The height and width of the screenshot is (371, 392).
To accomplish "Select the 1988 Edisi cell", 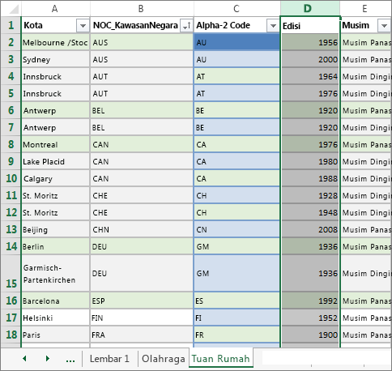I will (310, 178).
